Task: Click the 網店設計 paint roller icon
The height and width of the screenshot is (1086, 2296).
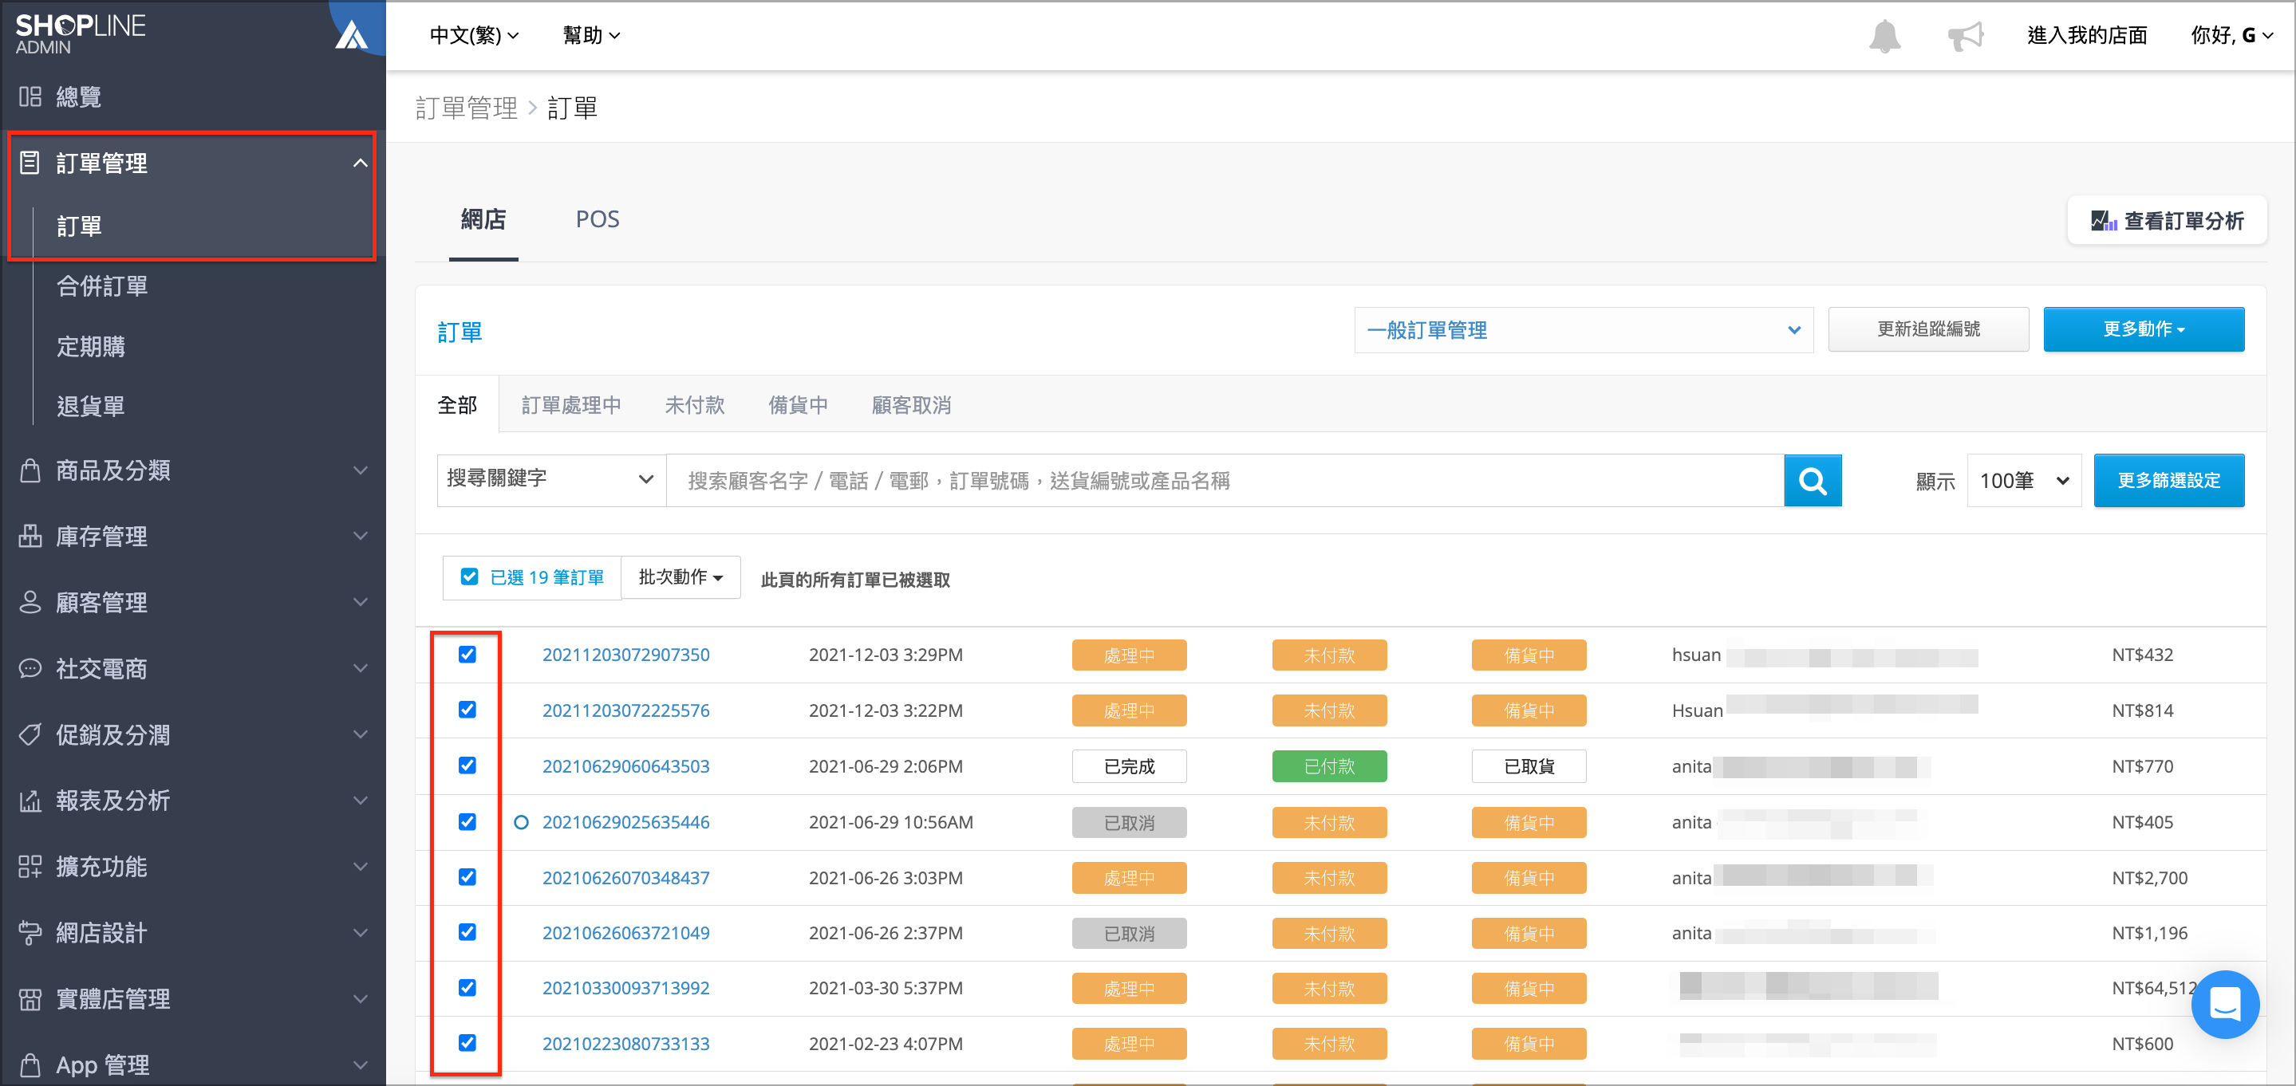Action: click(30, 932)
